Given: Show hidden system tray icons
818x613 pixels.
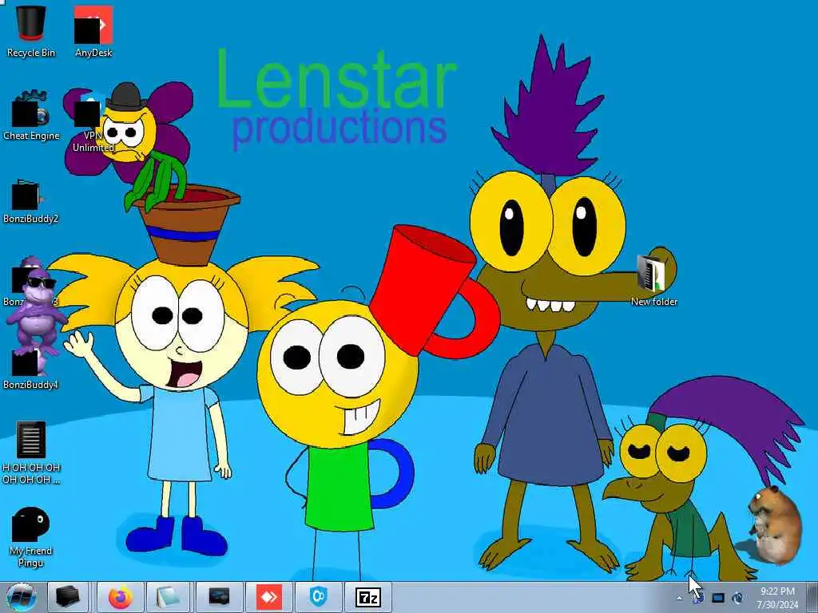Looking at the screenshot, I should [x=679, y=598].
